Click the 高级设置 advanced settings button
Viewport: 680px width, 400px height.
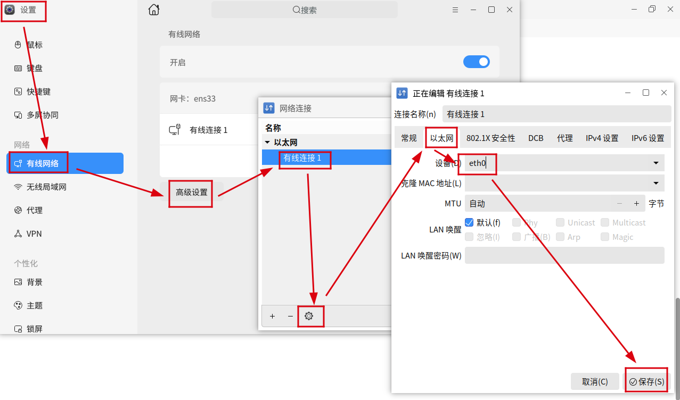coord(191,193)
